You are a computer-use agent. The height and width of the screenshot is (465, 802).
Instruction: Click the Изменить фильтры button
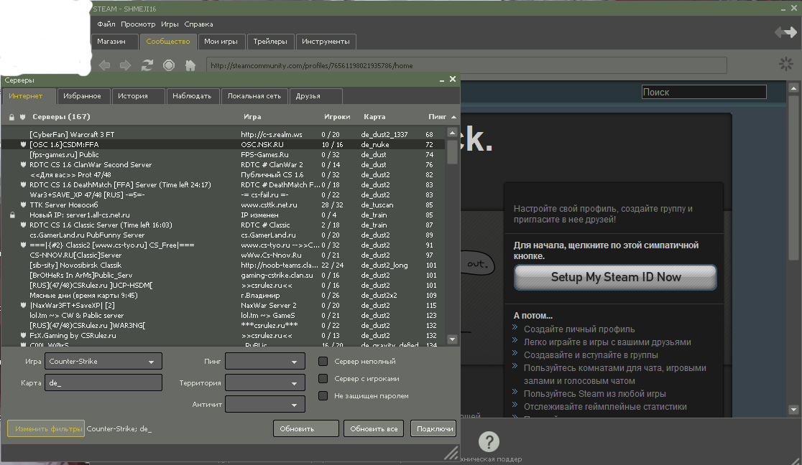(46, 428)
